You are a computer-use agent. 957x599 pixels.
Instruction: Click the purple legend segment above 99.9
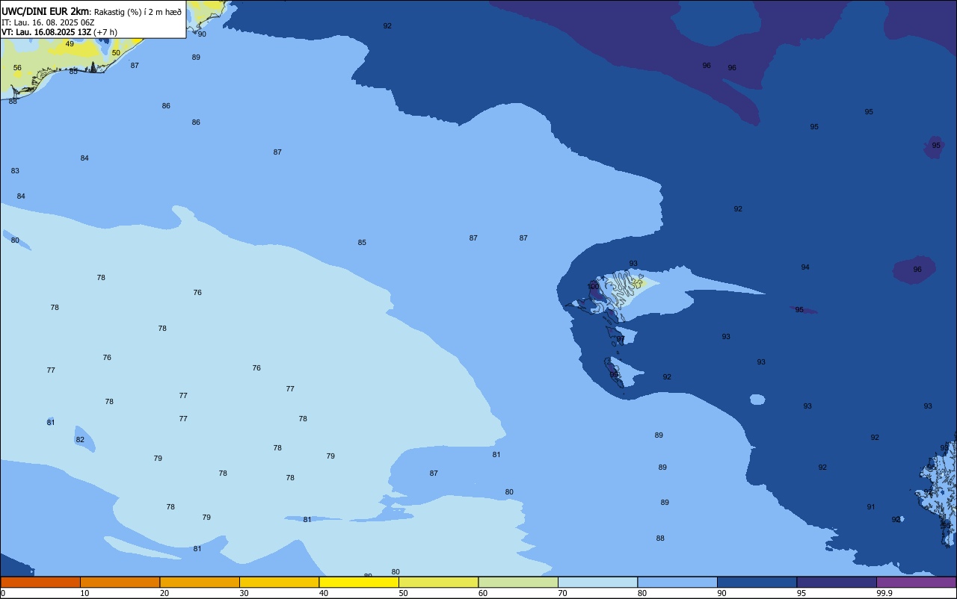pos(916,582)
